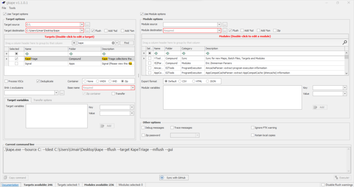
Task: Expand the KapeTriage row arrow
Action: tap(7, 59)
